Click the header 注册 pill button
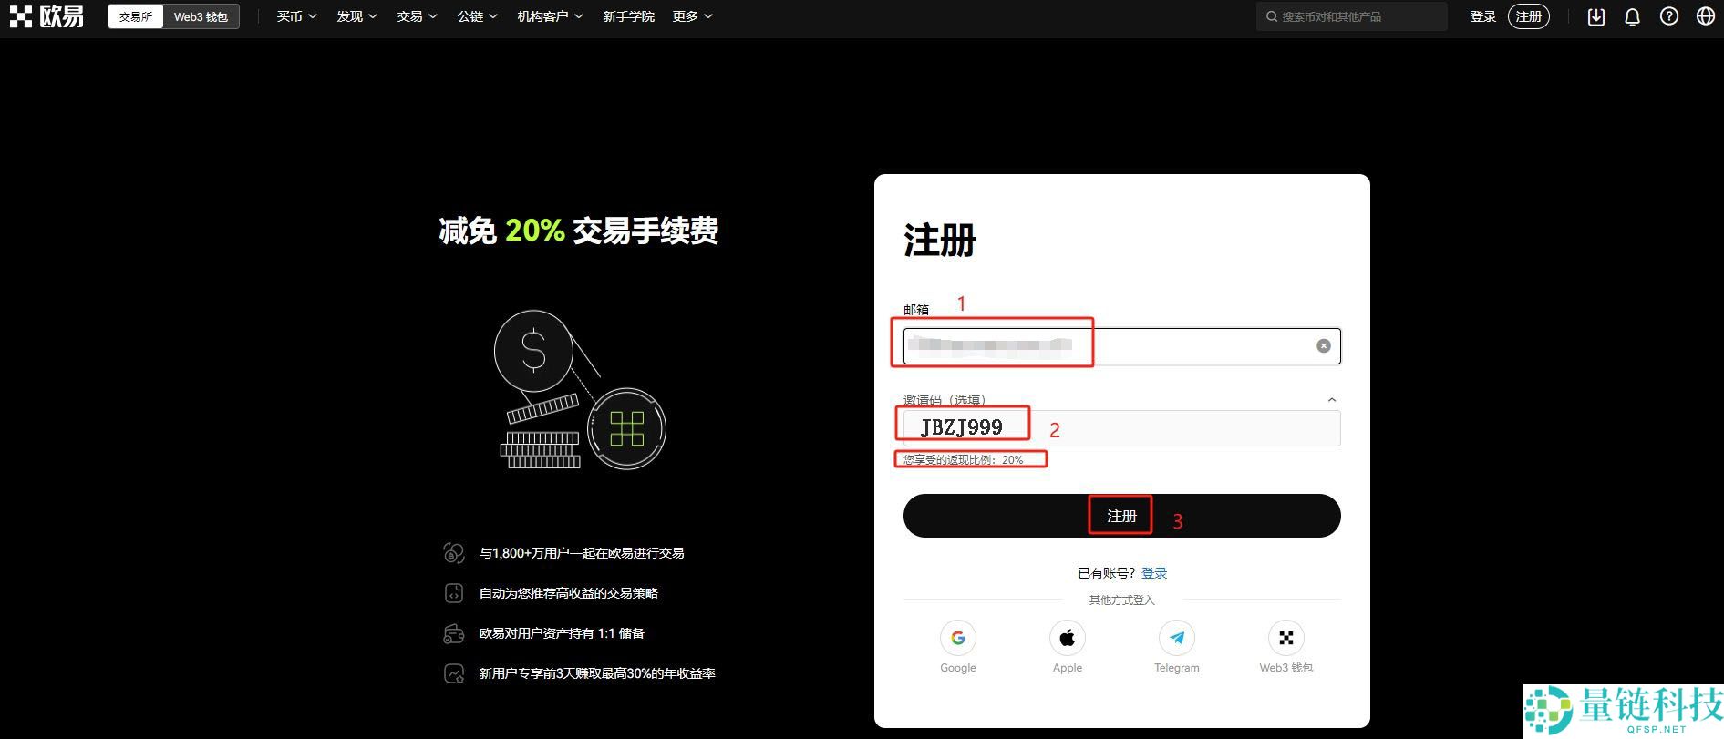This screenshot has width=1724, height=739. [x=1529, y=16]
